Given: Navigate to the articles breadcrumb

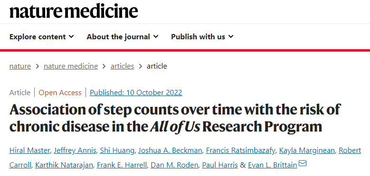Looking at the screenshot, I should pos(122,66).
